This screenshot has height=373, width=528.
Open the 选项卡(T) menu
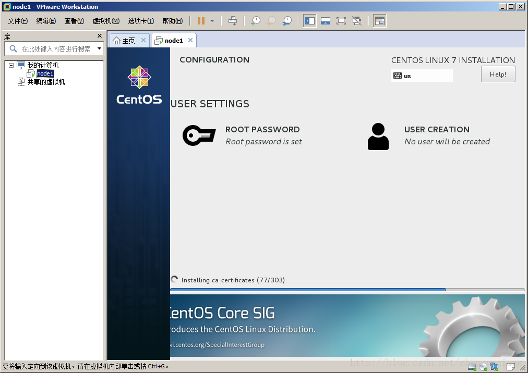[x=141, y=21]
